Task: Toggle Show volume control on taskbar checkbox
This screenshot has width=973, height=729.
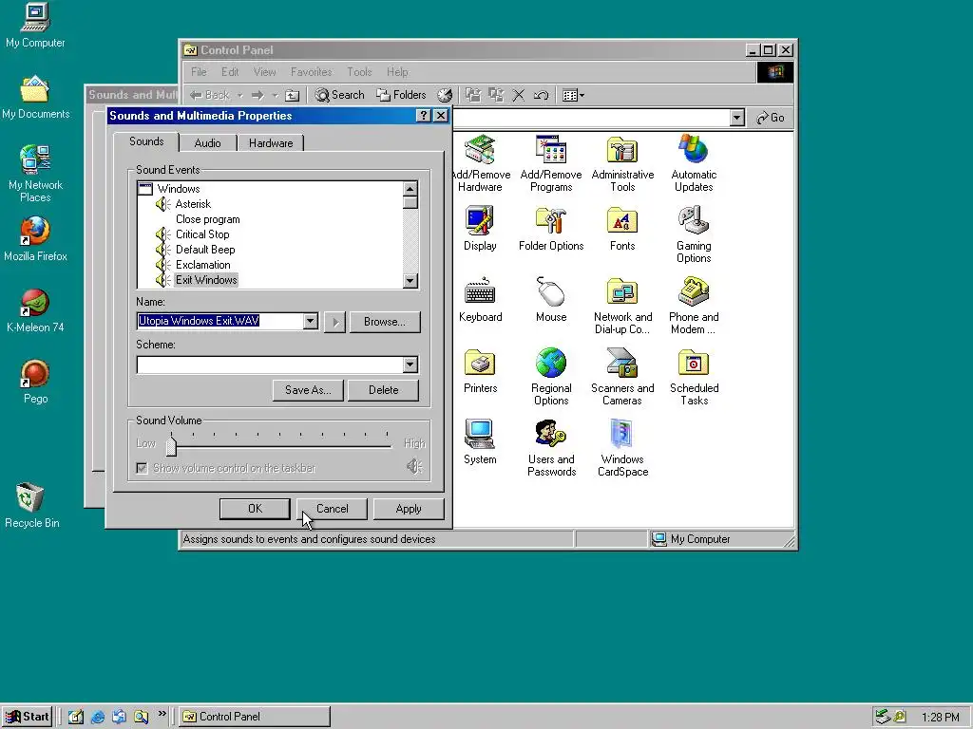Action: pos(143,468)
